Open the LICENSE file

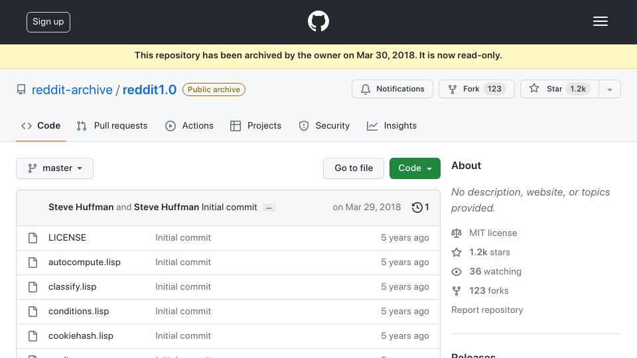point(67,238)
